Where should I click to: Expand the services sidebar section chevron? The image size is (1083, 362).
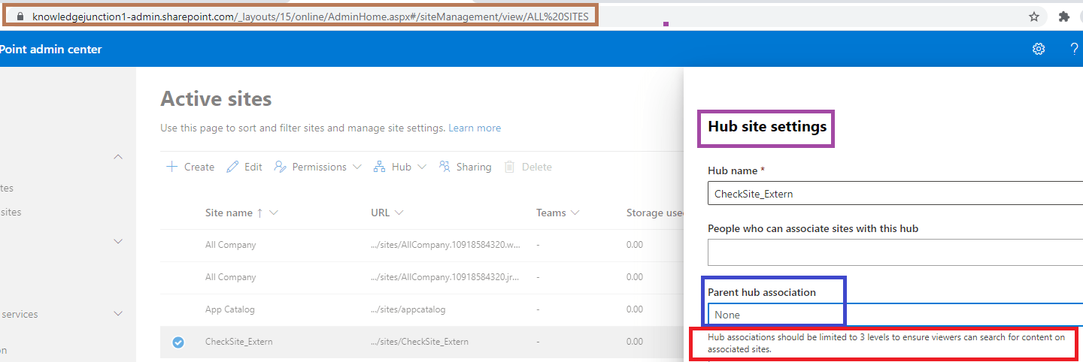click(x=118, y=313)
